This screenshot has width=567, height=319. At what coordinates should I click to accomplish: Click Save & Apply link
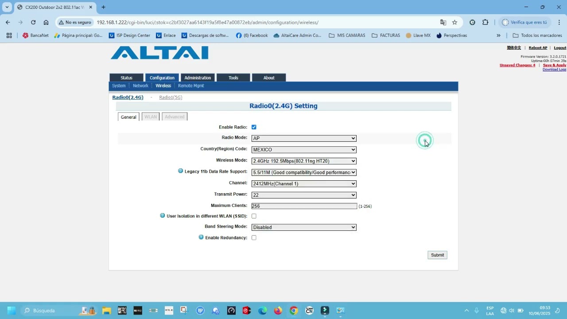click(555, 65)
